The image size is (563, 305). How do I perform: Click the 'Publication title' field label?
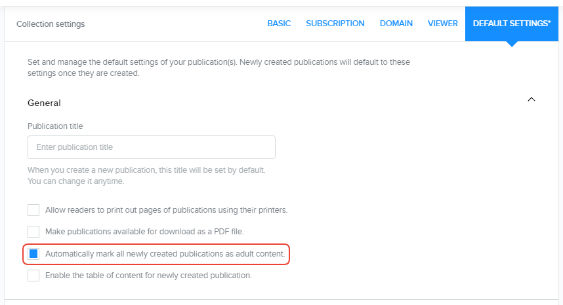(x=55, y=126)
